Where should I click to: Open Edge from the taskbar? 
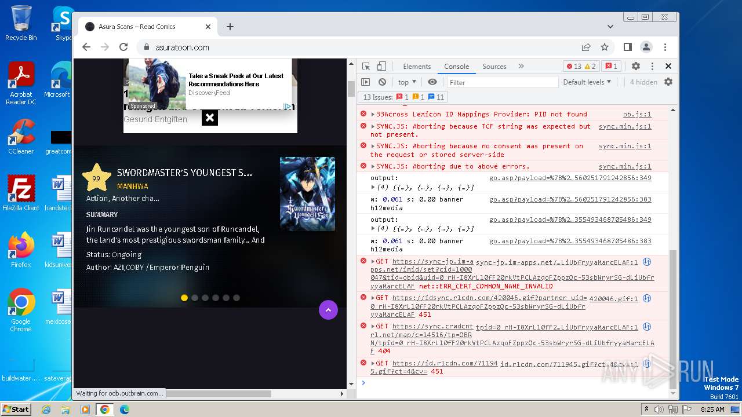(x=124, y=409)
